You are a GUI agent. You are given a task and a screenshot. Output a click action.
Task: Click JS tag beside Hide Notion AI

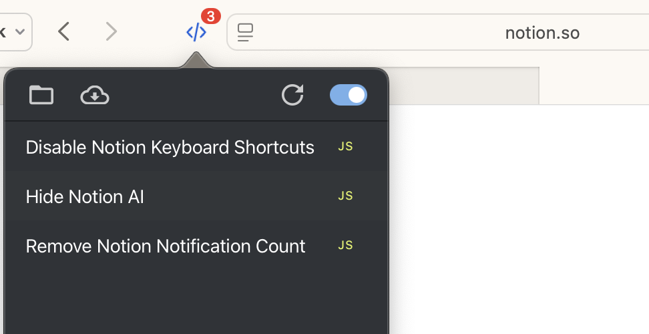point(345,196)
